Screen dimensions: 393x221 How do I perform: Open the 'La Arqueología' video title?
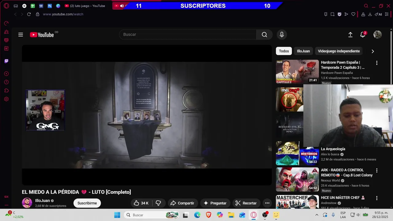(x=333, y=149)
